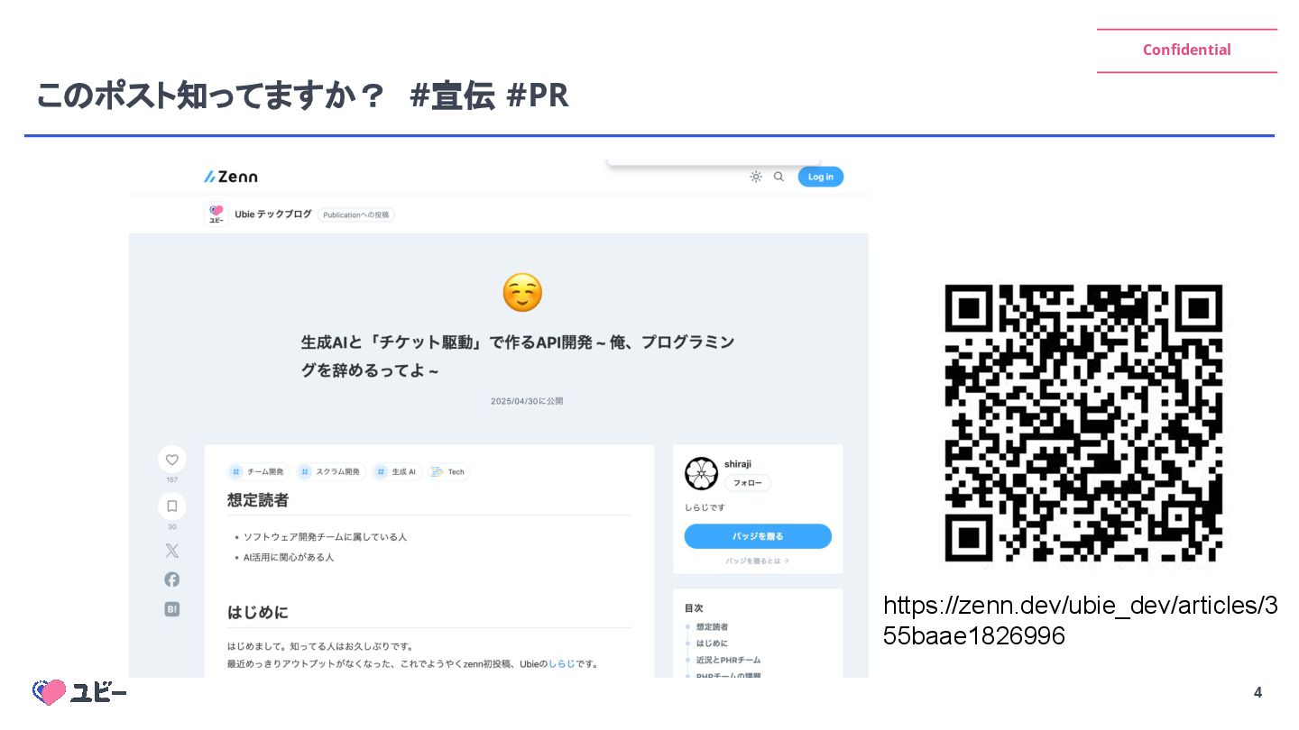
Task: Bookmark the article with bookmark icon
Action: coord(172,506)
